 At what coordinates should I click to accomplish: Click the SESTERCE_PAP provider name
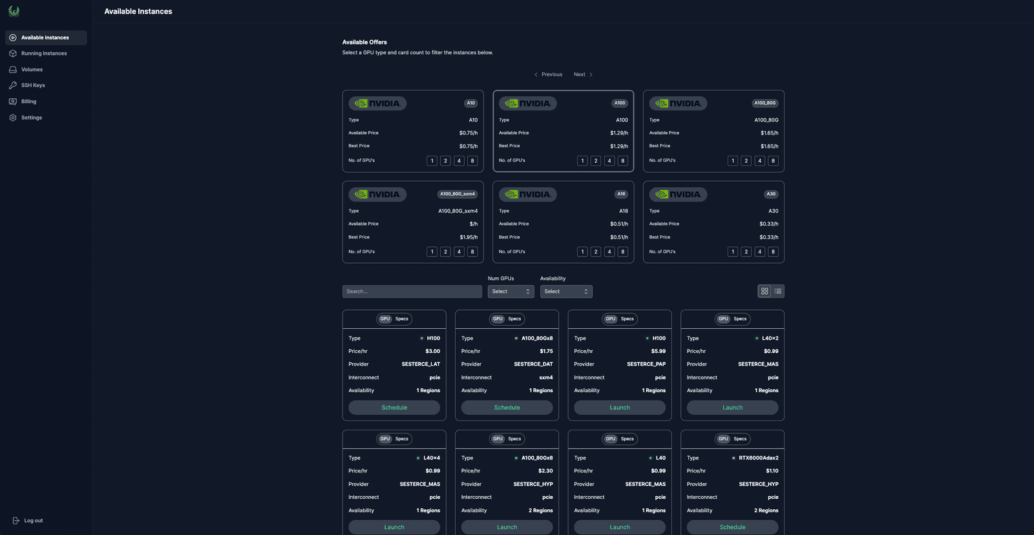[646, 364]
